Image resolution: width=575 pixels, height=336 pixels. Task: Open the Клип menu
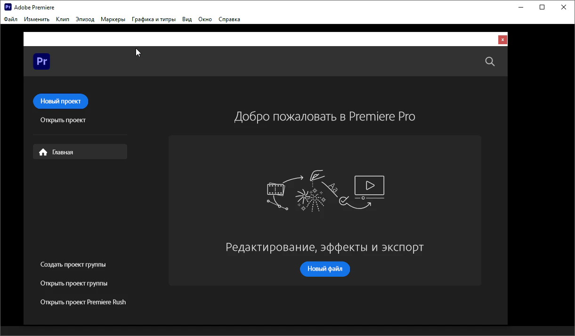point(62,19)
